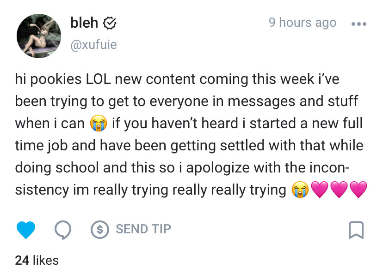Open comments with speech bubble icon
This screenshot has width=383, height=279.
(x=63, y=230)
